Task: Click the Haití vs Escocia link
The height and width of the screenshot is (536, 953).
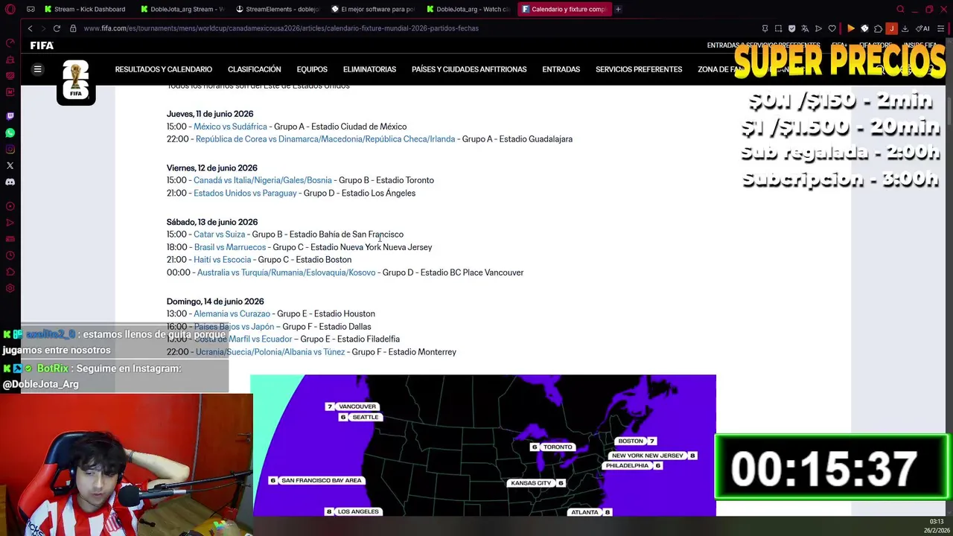Action: [x=222, y=260]
